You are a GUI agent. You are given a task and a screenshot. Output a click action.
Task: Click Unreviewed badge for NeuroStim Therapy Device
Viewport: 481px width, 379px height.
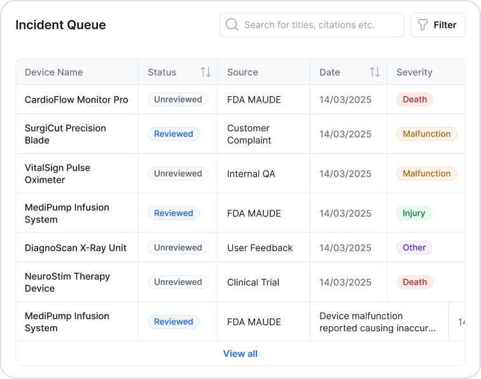pyautogui.click(x=178, y=282)
